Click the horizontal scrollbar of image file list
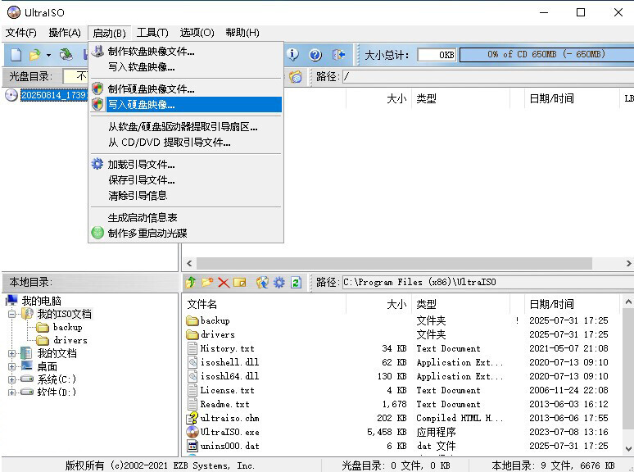 pyautogui.click(x=394, y=263)
